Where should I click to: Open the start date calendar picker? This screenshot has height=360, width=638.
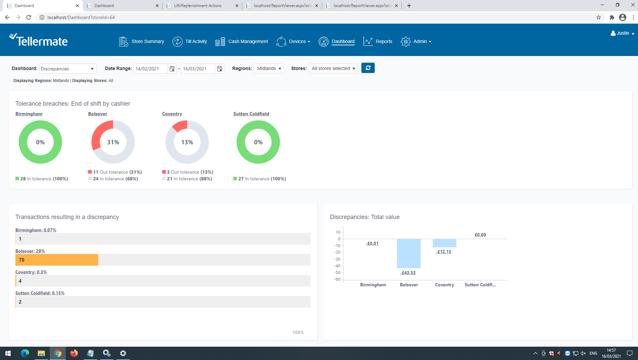click(172, 69)
